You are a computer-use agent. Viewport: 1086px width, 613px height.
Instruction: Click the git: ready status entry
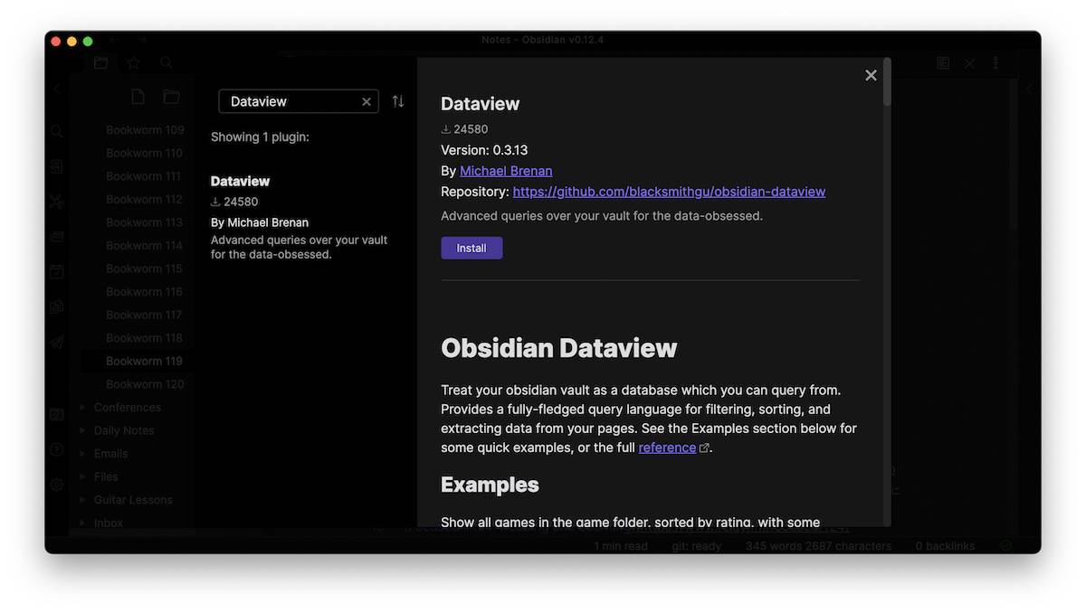697,546
